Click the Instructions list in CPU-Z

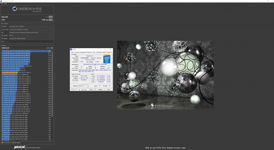95,71
